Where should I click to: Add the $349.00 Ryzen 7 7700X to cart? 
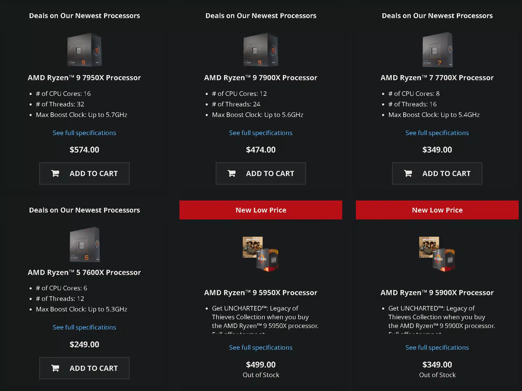(437, 173)
